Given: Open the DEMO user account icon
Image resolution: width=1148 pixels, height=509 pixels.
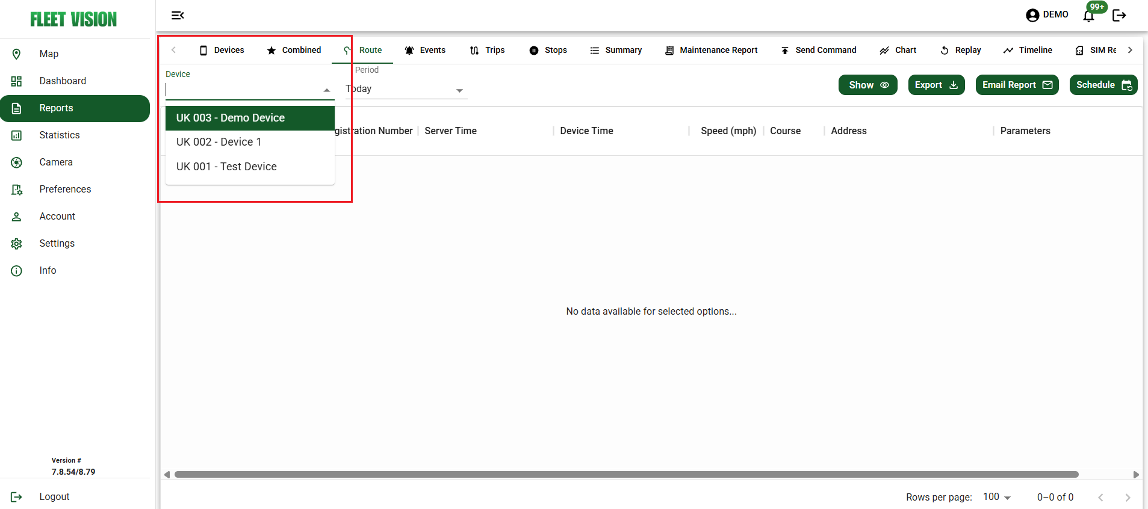Looking at the screenshot, I should pos(1032,15).
